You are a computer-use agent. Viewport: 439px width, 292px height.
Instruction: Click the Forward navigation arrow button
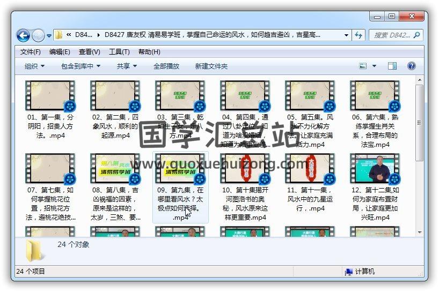(38, 35)
